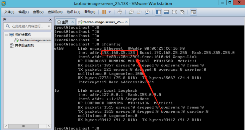Collapse the 我的计算机 tree node

(x=7, y=35)
